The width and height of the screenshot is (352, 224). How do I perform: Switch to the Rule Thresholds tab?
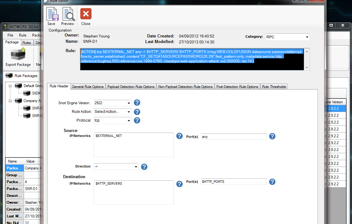274,87
